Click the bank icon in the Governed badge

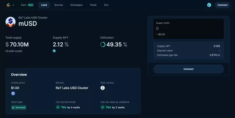click(x=13, y=107)
